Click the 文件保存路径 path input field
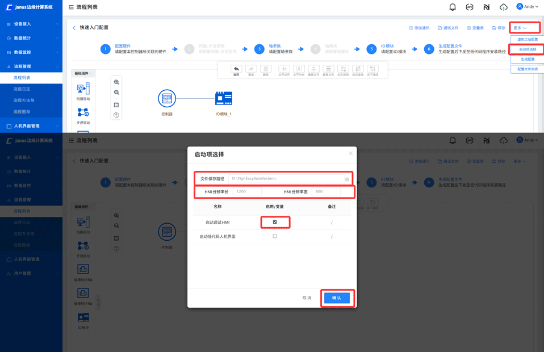The height and width of the screenshot is (352, 544). (x=287, y=179)
